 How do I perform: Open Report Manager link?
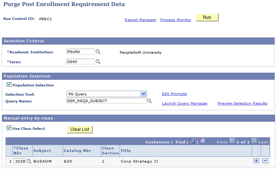point(140,20)
